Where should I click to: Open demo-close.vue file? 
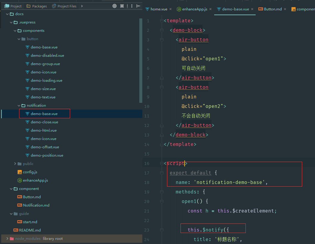point(44,122)
